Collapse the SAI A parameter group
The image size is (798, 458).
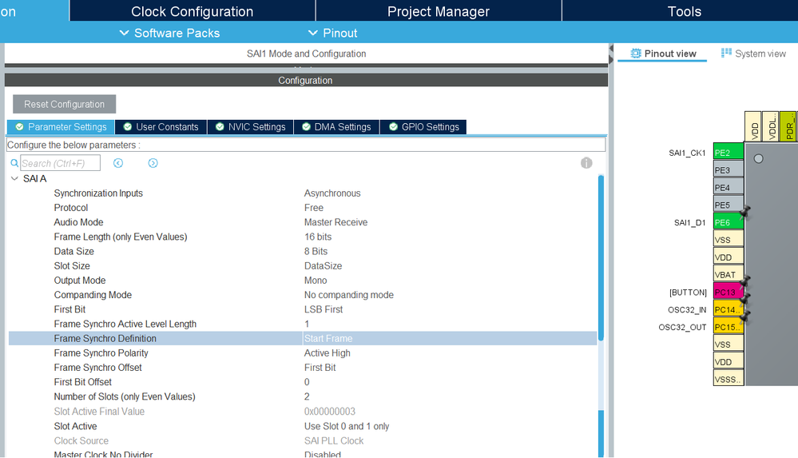pyautogui.click(x=14, y=179)
